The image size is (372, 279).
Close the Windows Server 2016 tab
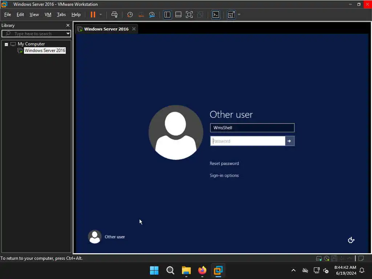(134, 29)
